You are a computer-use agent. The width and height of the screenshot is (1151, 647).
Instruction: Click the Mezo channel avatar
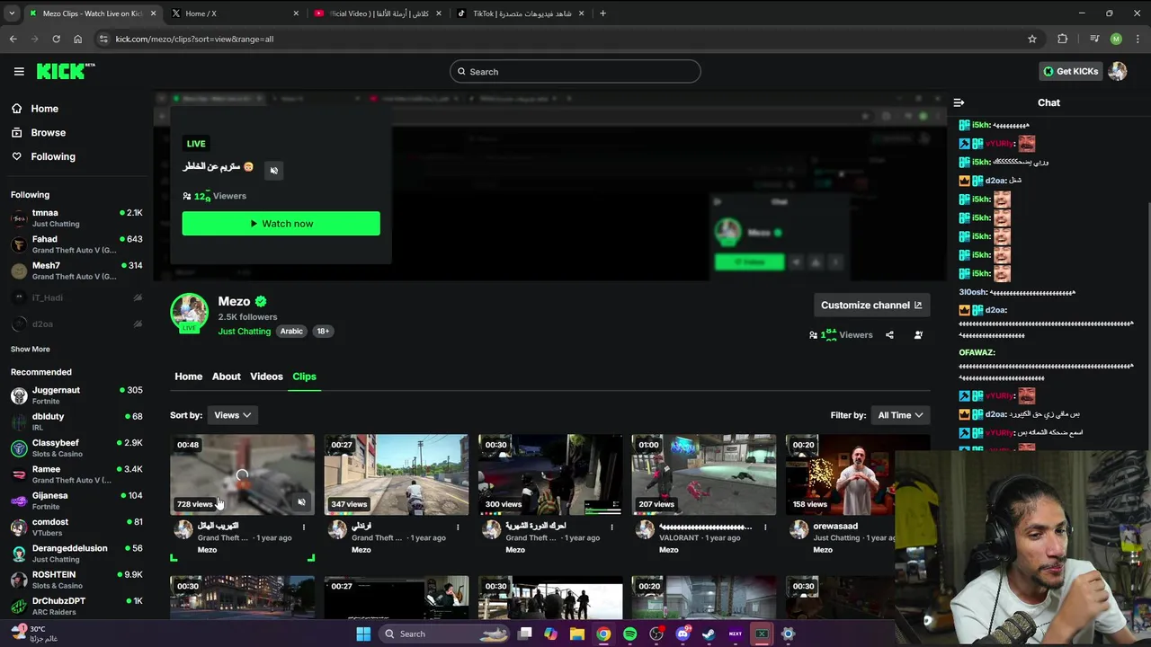(189, 312)
